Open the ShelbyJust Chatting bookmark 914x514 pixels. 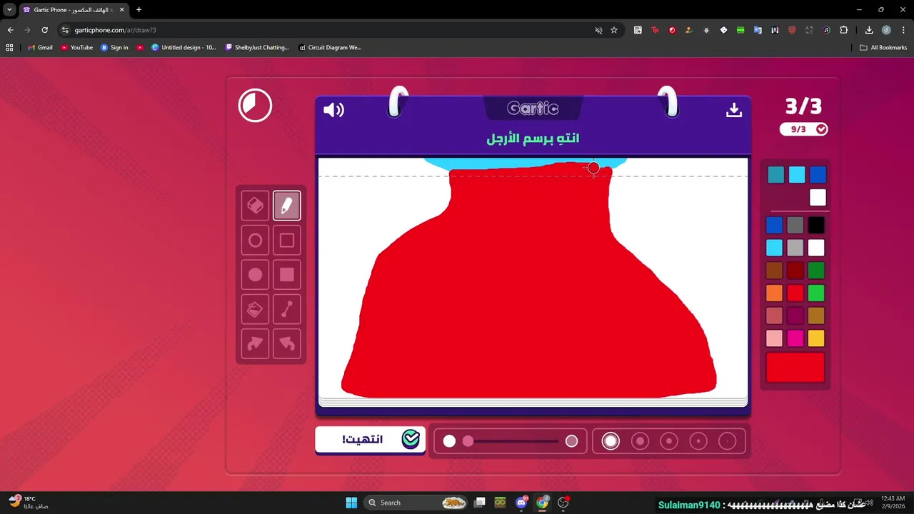click(256, 48)
